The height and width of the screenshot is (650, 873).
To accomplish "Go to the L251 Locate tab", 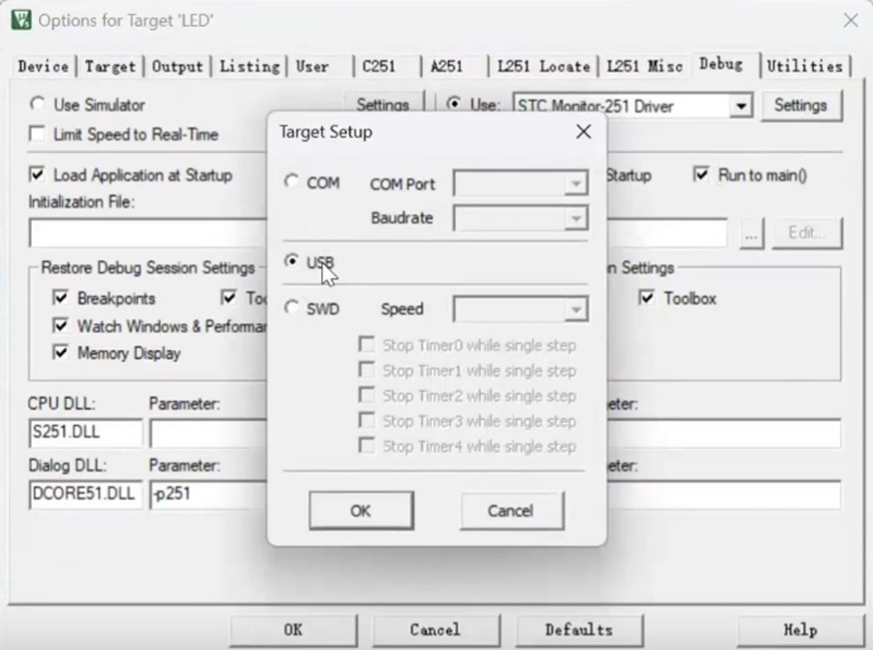I will tap(543, 66).
